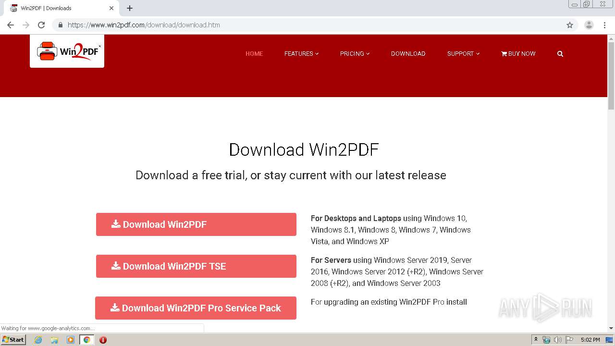This screenshot has height=346, width=615.
Task: Click the red Opera taskbar icon
Action: [x=103, y=340]
